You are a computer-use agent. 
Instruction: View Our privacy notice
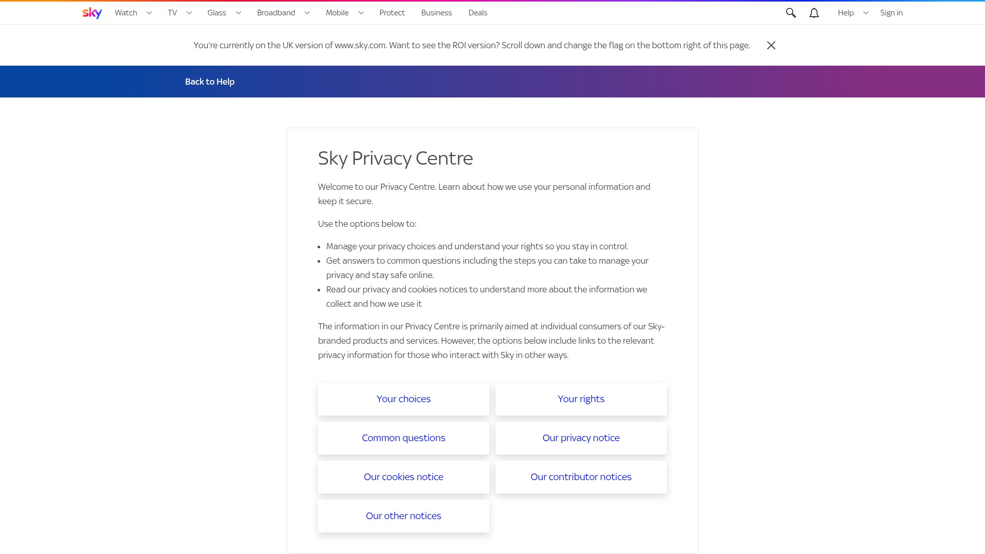pos(581,438)
